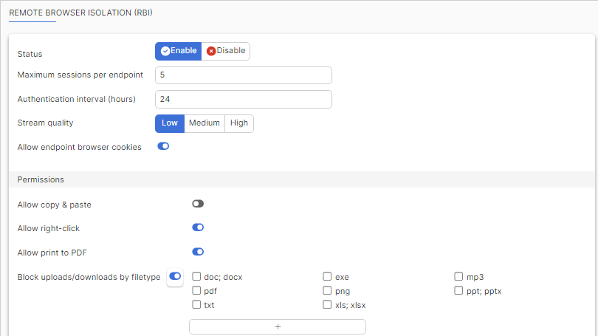598x336 pixels.
Task: Check the doc; docx filetype box
Action: tap(197, 277)
